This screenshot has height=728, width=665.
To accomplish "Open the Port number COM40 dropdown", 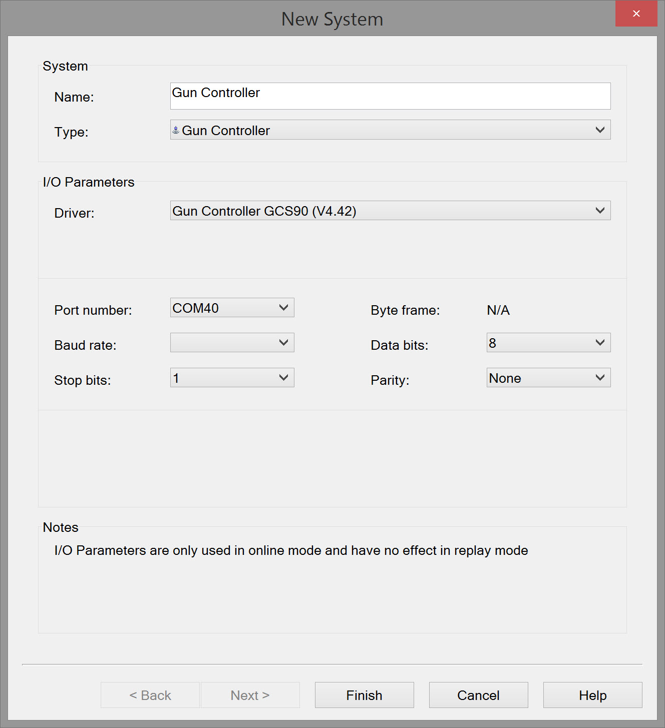I will tap(232, 308).
